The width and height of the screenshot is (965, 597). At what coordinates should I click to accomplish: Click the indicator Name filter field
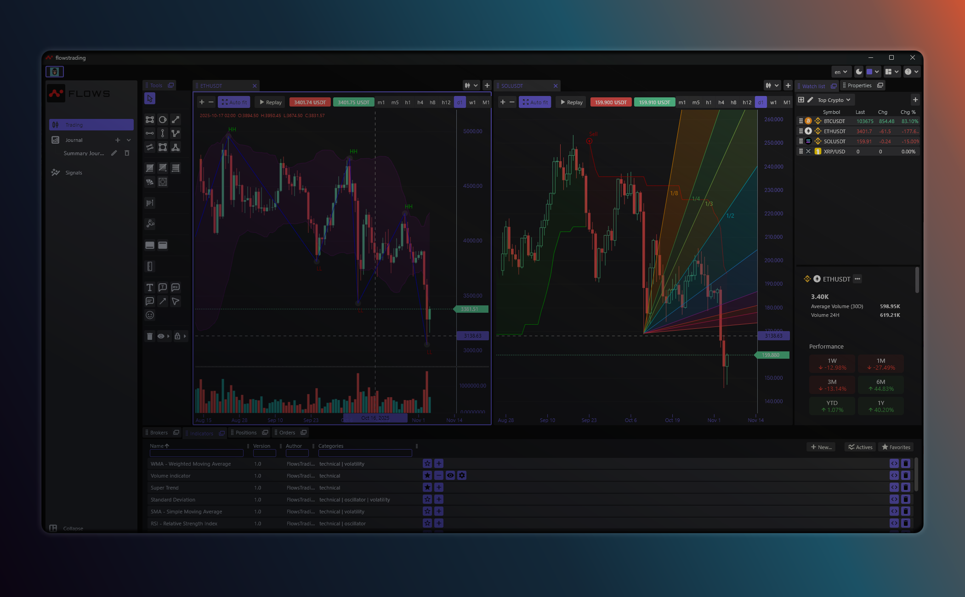196,453
